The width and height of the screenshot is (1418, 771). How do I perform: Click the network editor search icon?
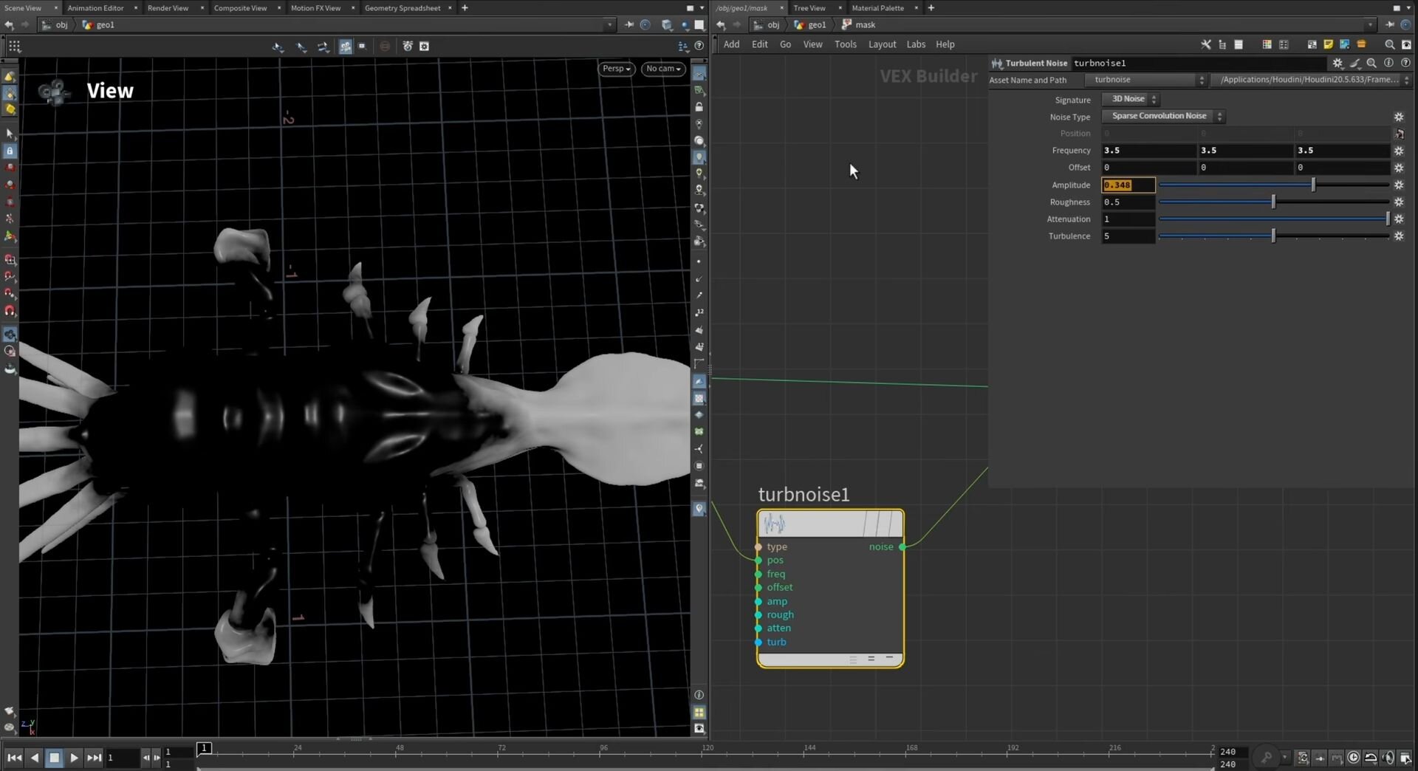click(1389, 44)
